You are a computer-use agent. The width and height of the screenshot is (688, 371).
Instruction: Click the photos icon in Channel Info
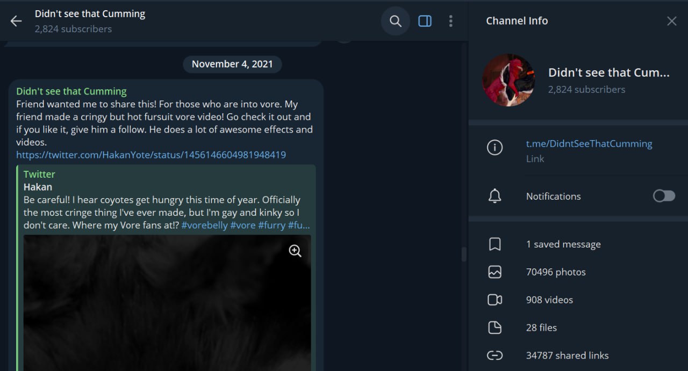tap(494, 272)
